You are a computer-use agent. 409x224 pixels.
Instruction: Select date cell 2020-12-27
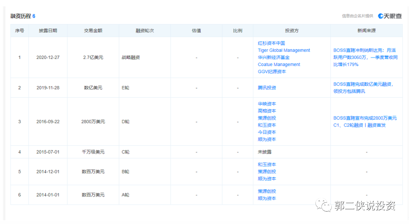(x=48, y=58)
